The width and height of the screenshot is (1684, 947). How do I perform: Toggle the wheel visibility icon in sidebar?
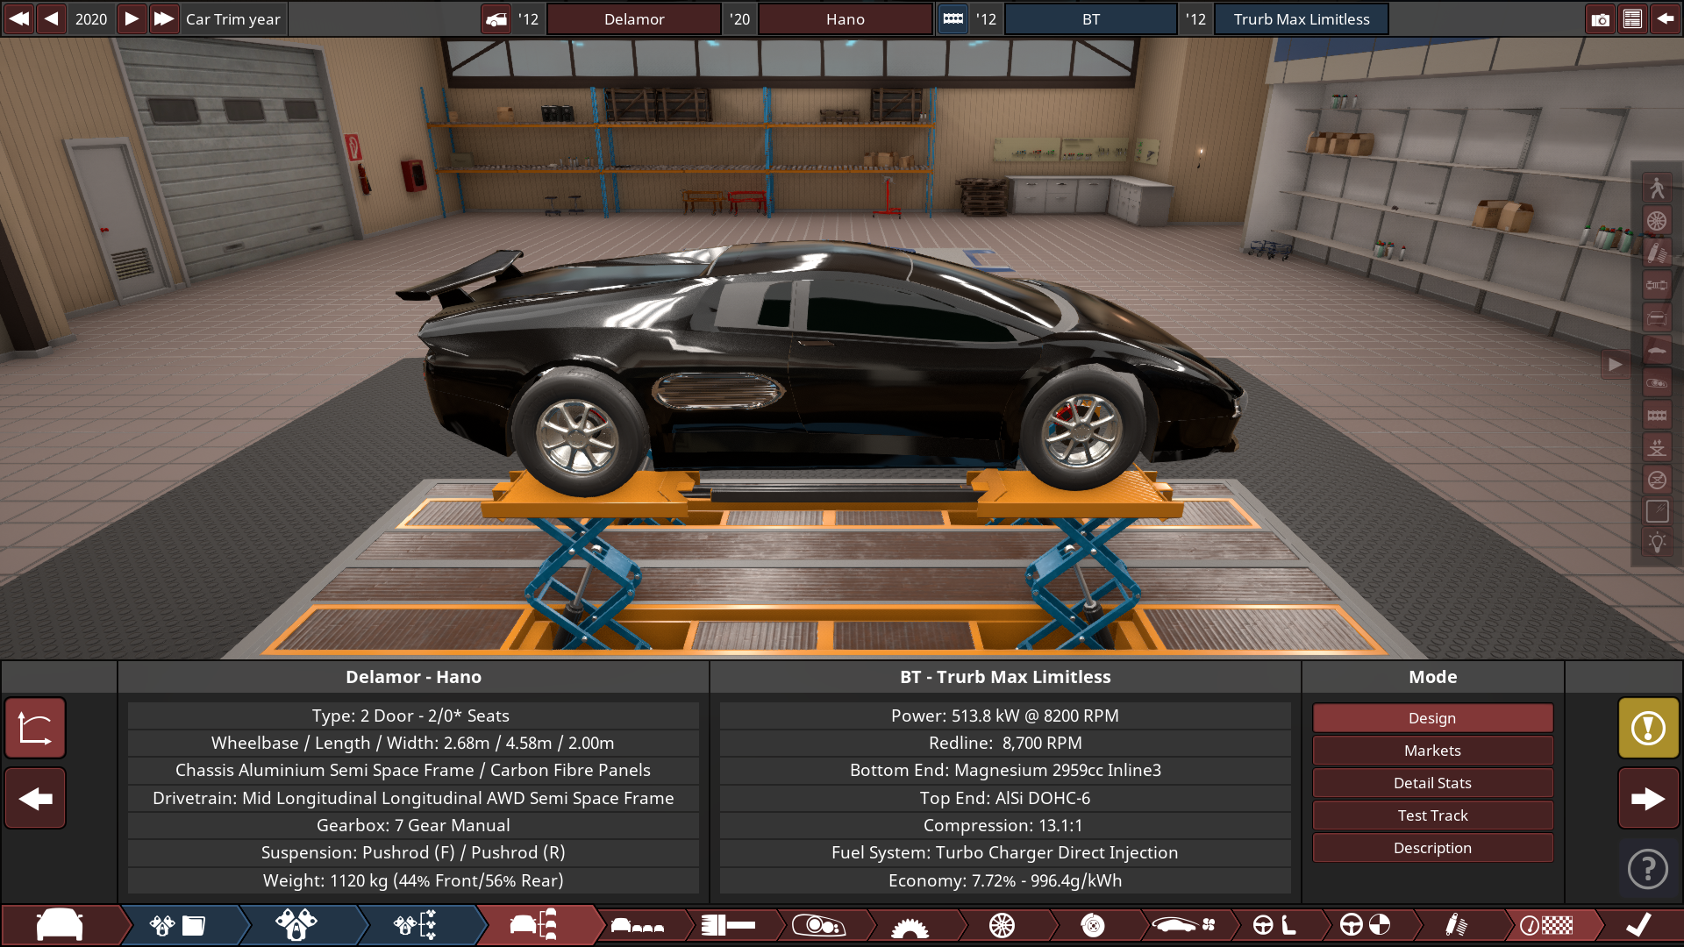point(1656,220)
